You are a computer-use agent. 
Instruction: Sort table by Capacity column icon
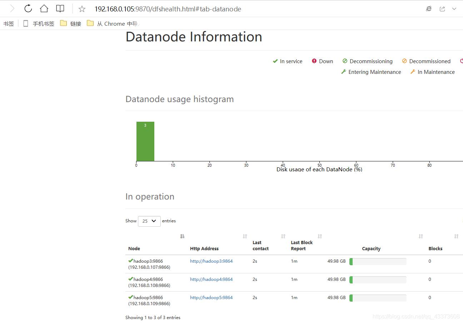tap(420, 236)
